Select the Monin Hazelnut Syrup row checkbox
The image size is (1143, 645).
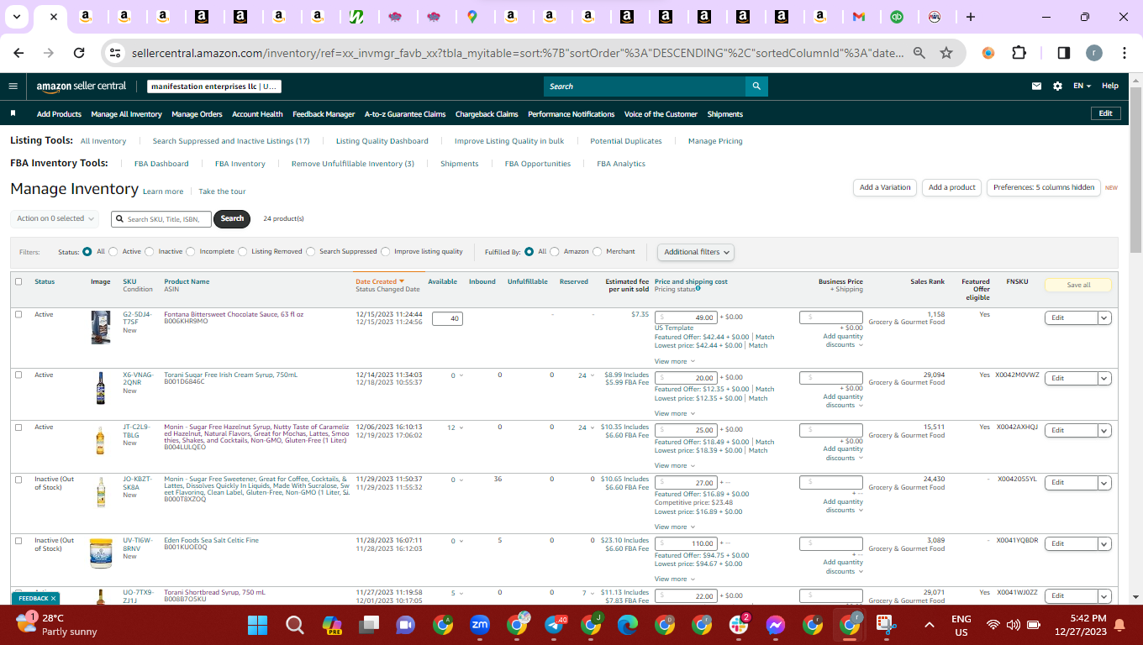(x=18, y=427)
